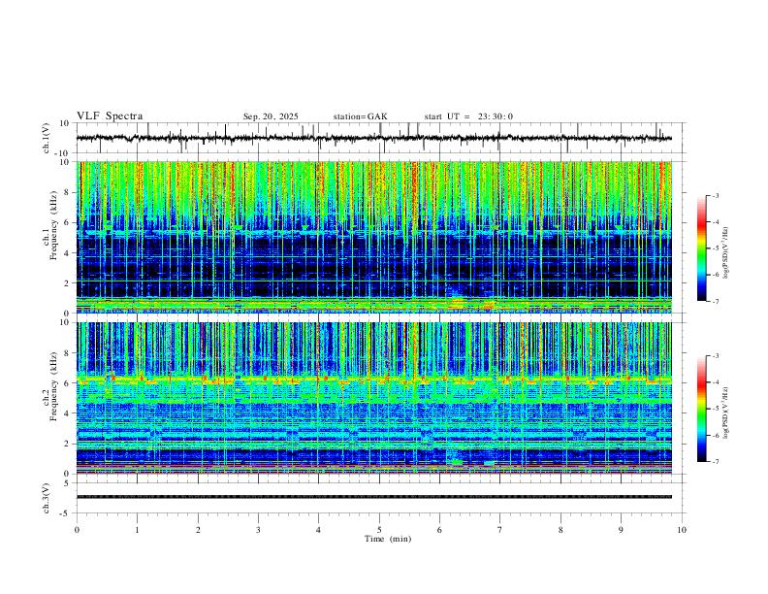Click the "8" tick on ch.1 frequency axis

[68, 192]
